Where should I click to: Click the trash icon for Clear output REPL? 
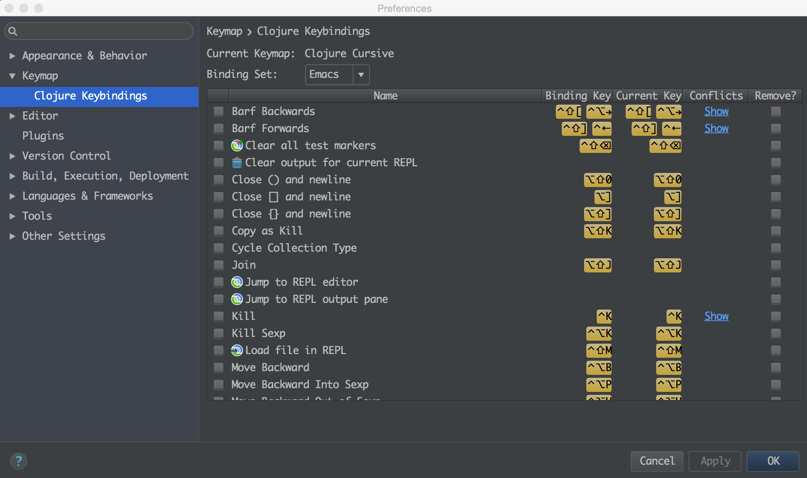(x=237, y=163)
